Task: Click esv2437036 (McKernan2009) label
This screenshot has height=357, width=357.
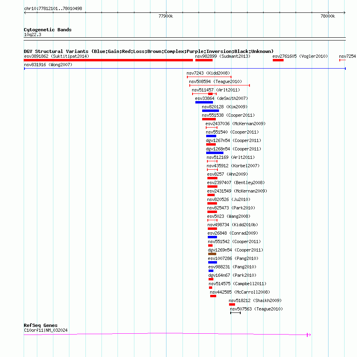Action: pos(235,124)
